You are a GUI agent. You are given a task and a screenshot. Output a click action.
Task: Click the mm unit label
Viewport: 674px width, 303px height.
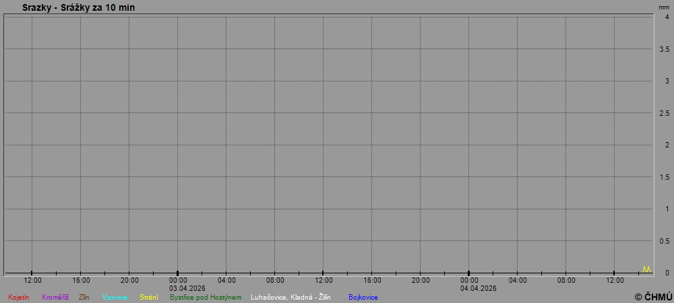click(x=664, y=7)
